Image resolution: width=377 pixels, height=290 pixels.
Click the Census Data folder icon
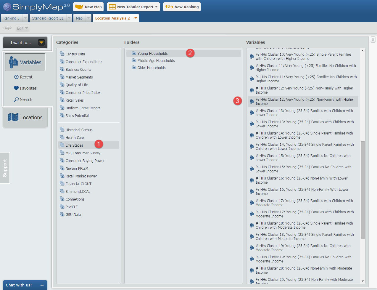[62, 54]
